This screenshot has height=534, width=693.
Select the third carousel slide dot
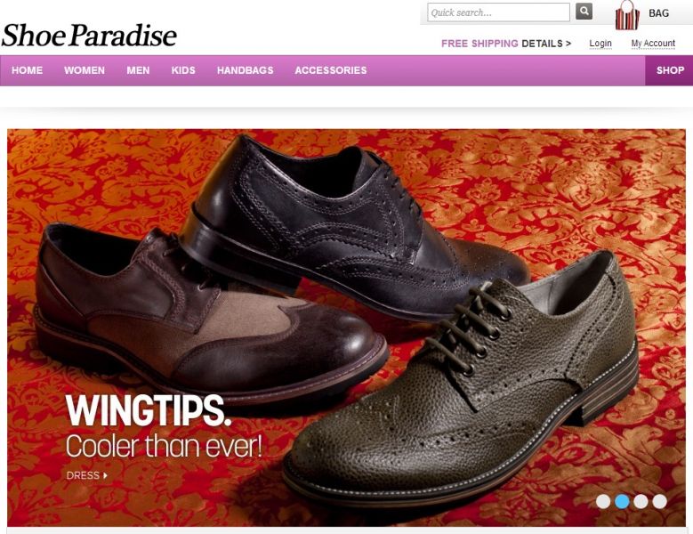pos(641,501)
